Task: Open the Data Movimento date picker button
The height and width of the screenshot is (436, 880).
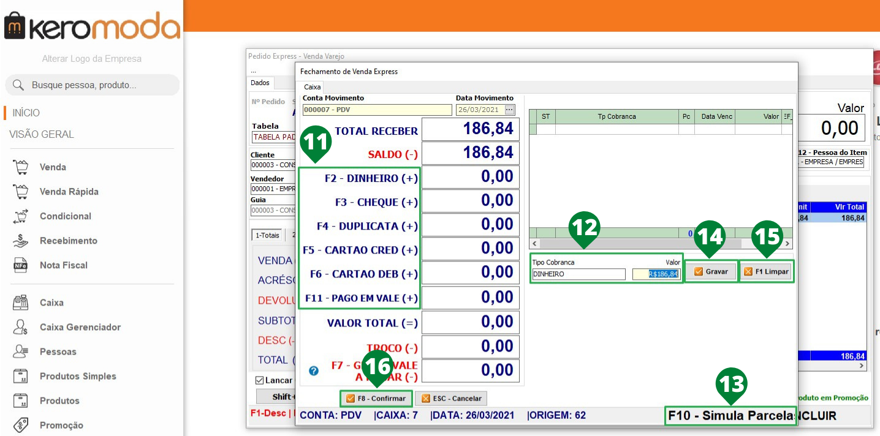Action: tap(510, 110)
